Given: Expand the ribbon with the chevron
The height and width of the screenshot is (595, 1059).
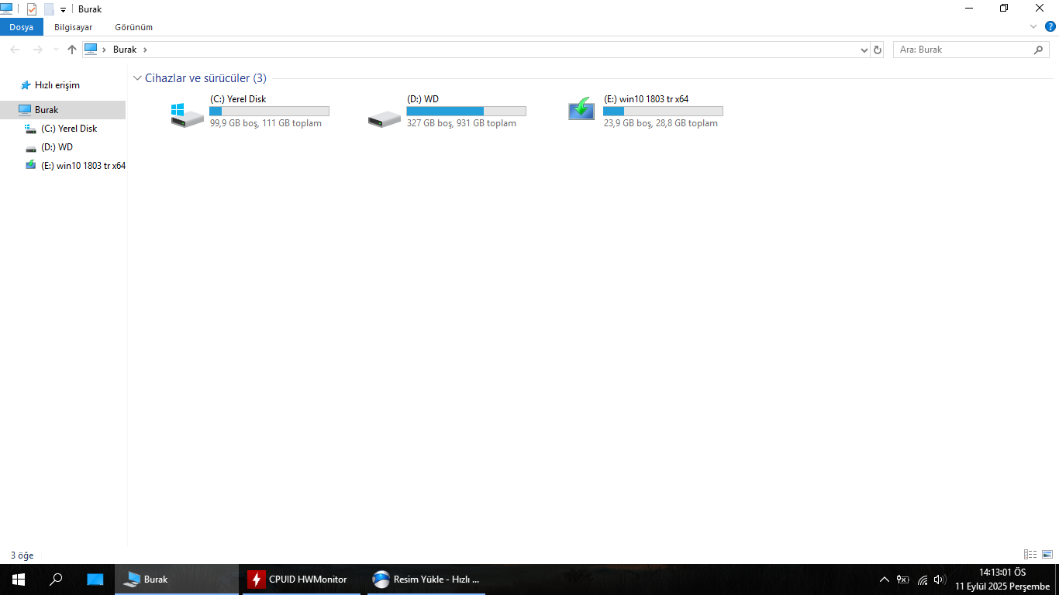Looking at the screenshot, I should point(1033,26).
